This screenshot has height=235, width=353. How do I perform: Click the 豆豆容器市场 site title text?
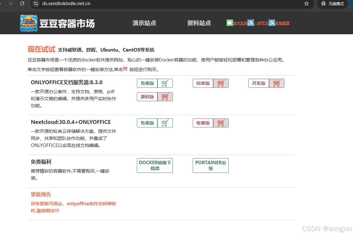tap(67, 23)
